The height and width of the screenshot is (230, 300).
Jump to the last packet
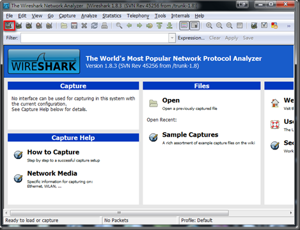pyautogui.click(x=170, y=26)
